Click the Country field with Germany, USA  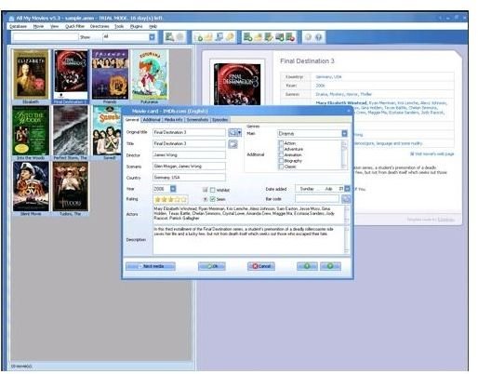(x=189, y=178)
